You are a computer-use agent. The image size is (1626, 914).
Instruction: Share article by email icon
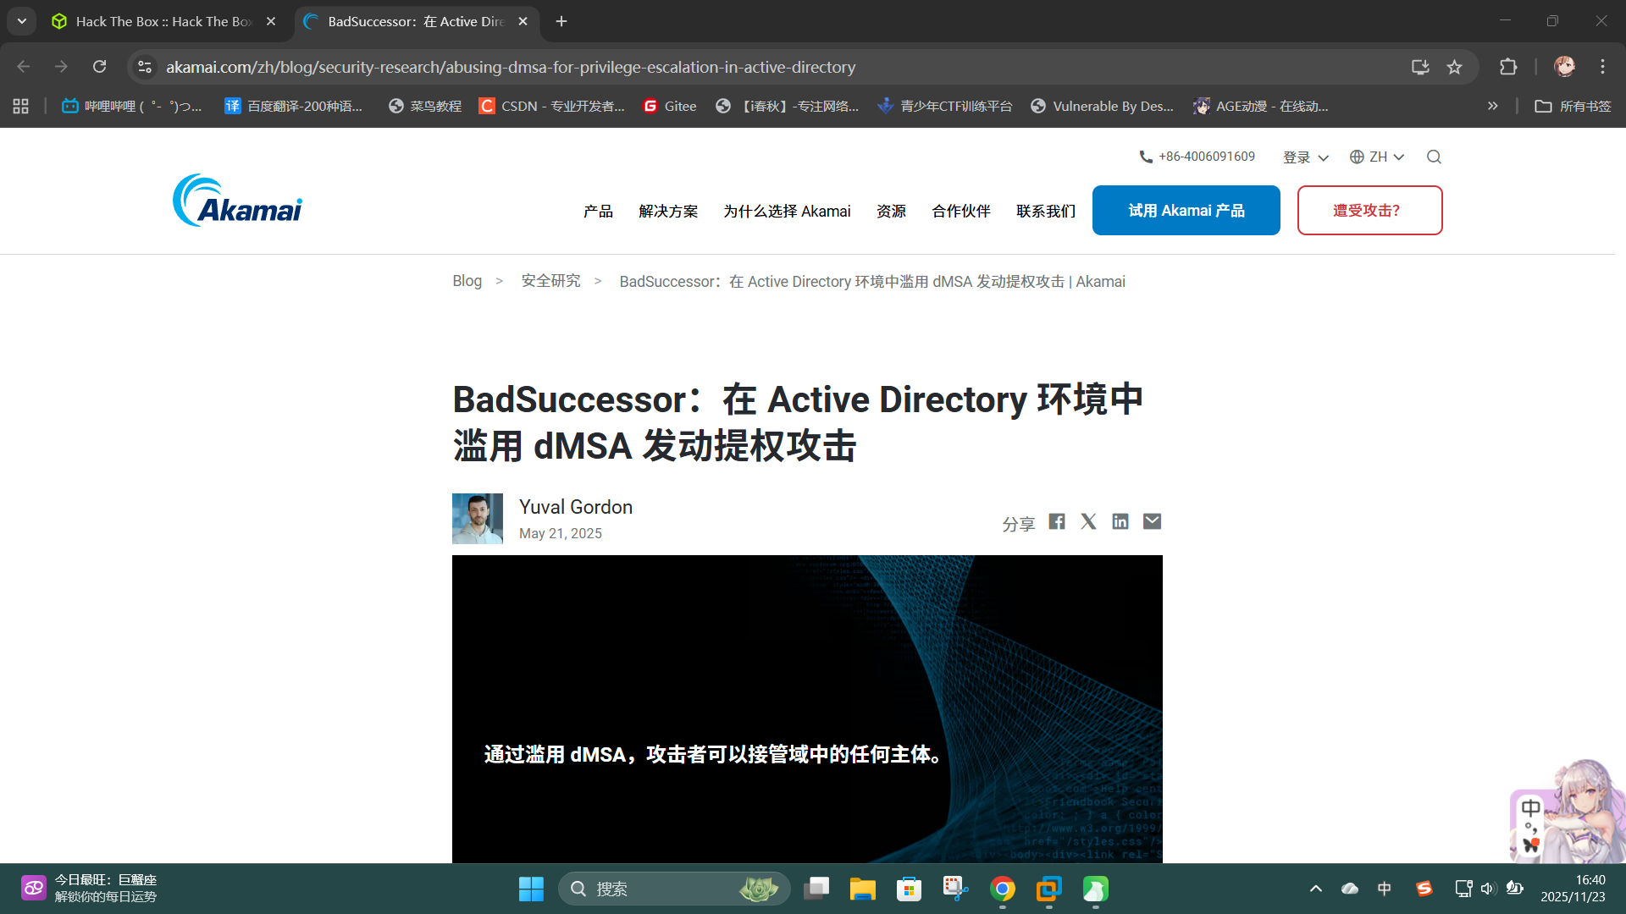[1152, 521]
